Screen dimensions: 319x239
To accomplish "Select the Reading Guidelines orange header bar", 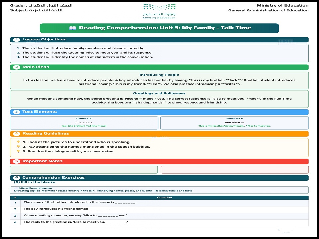I will coord(159,134).
